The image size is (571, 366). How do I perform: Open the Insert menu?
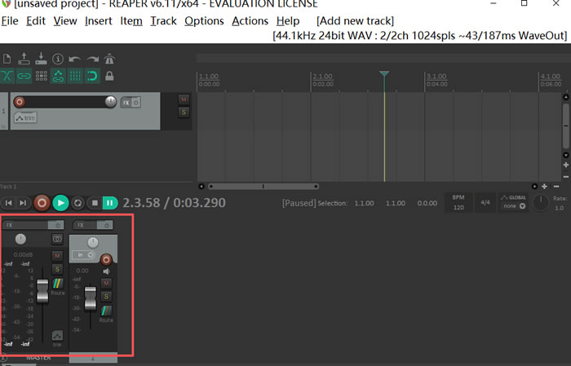(99, 20)
